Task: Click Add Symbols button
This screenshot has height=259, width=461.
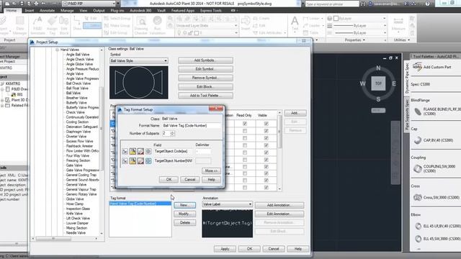Action: (x=205, y=60)
